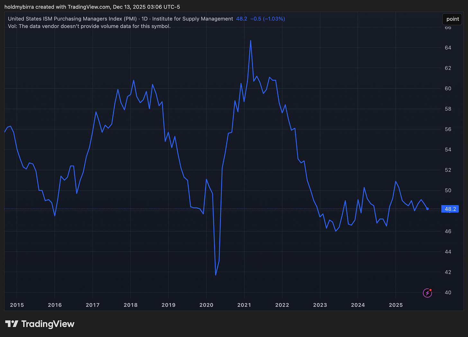This screenshot has width=468, height=337.
Task: Click the last data point dot on the line
Action: coord(428,209)
